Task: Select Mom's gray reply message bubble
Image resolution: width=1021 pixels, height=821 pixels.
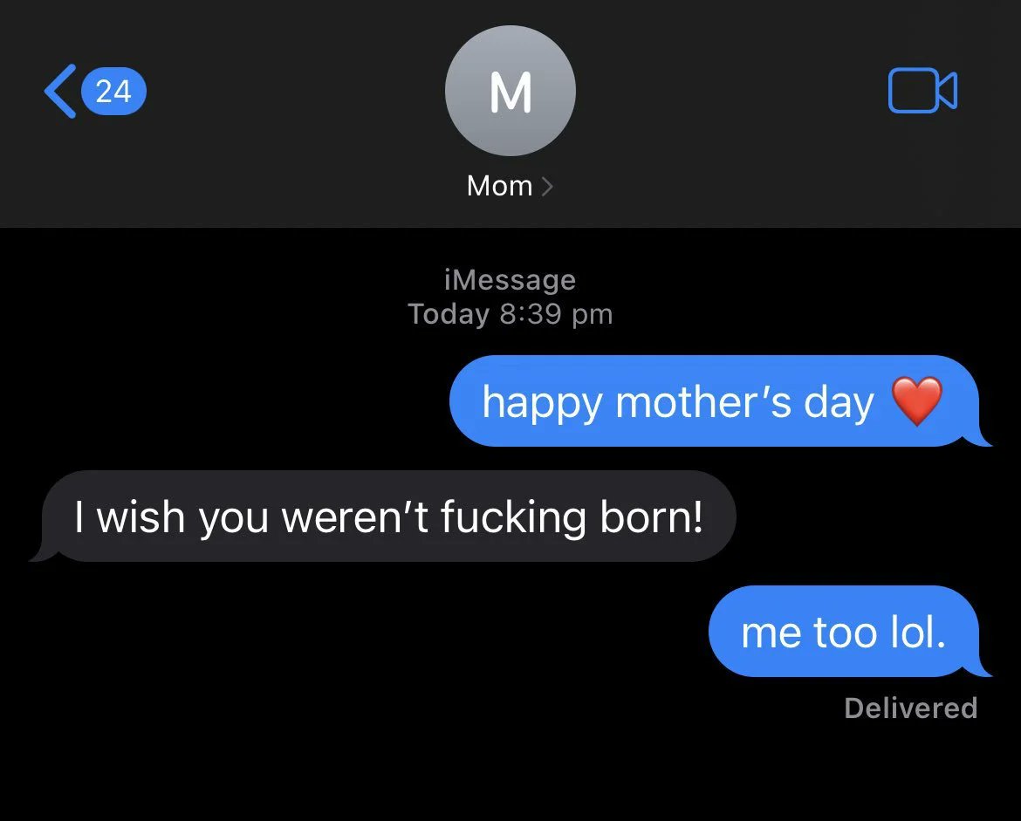Action: pyautogui.click(x=388, y=517)
